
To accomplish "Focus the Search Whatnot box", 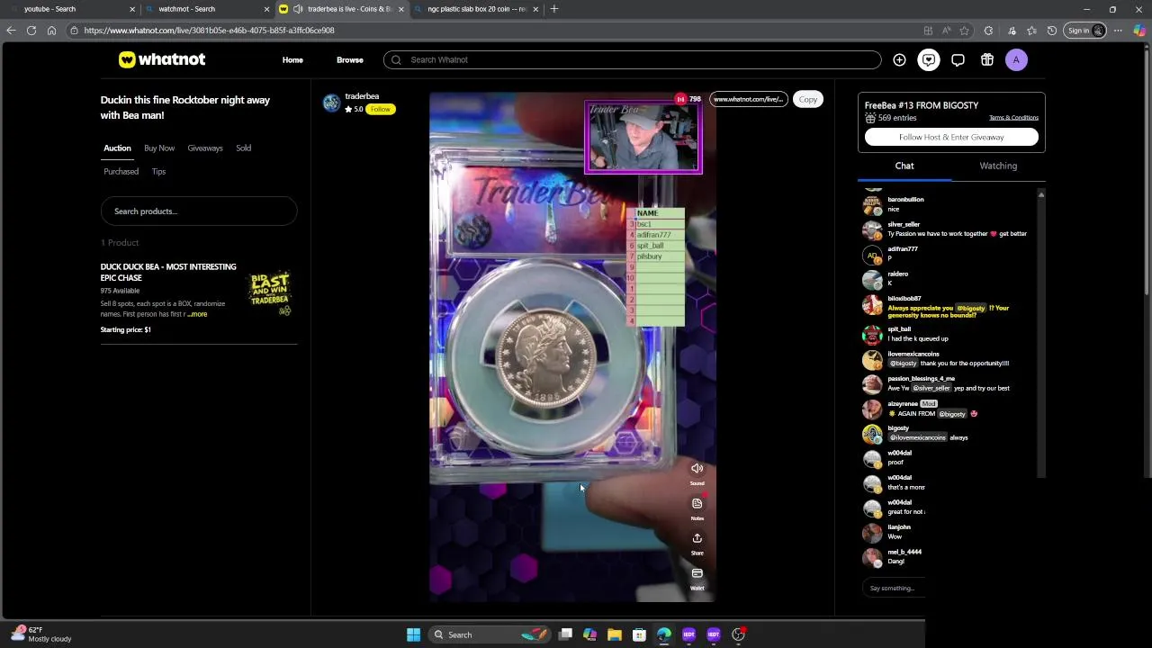I will click(632, 59).
